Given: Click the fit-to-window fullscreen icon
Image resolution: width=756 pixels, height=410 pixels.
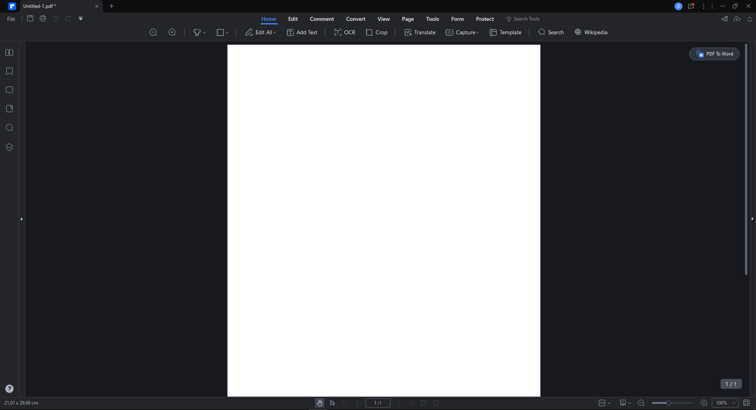Looking at the screenshot, I should point(747,403).
